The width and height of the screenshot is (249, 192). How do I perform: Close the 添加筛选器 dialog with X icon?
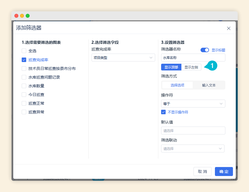click(x=228, y=28)
